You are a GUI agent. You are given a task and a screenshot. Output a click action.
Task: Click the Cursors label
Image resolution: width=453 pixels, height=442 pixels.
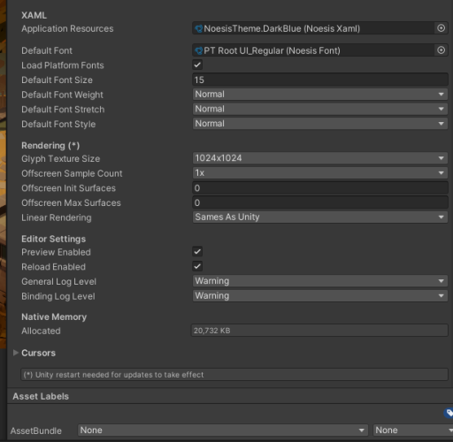[x=38, y=353]
